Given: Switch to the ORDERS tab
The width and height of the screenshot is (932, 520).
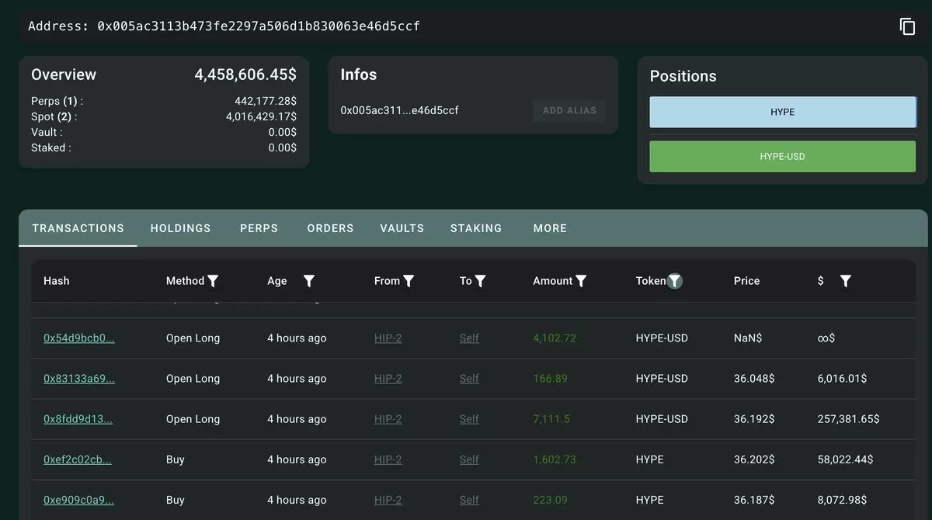Looking at the screenshot, I should click(x=330, y=228).
